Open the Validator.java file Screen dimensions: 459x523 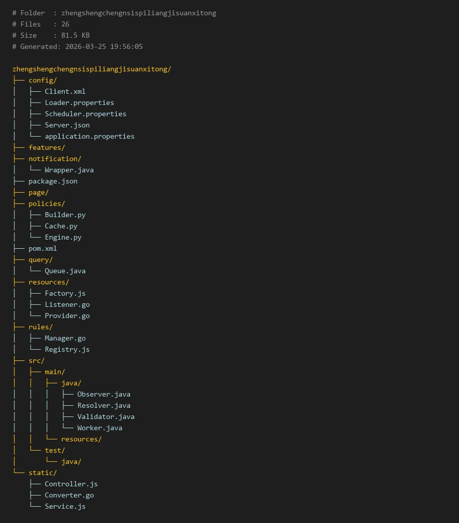(x=106, y=416)
